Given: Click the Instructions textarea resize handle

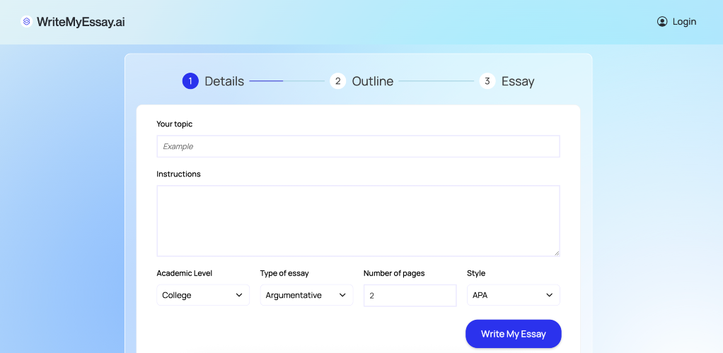Looking at the screenshot, I should click(x=557, y=253).
